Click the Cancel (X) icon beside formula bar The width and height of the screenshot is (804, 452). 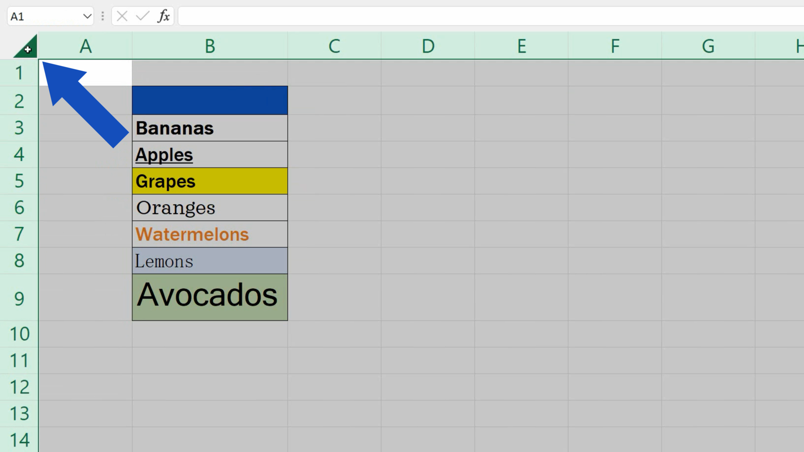click(x=122, y=16)
